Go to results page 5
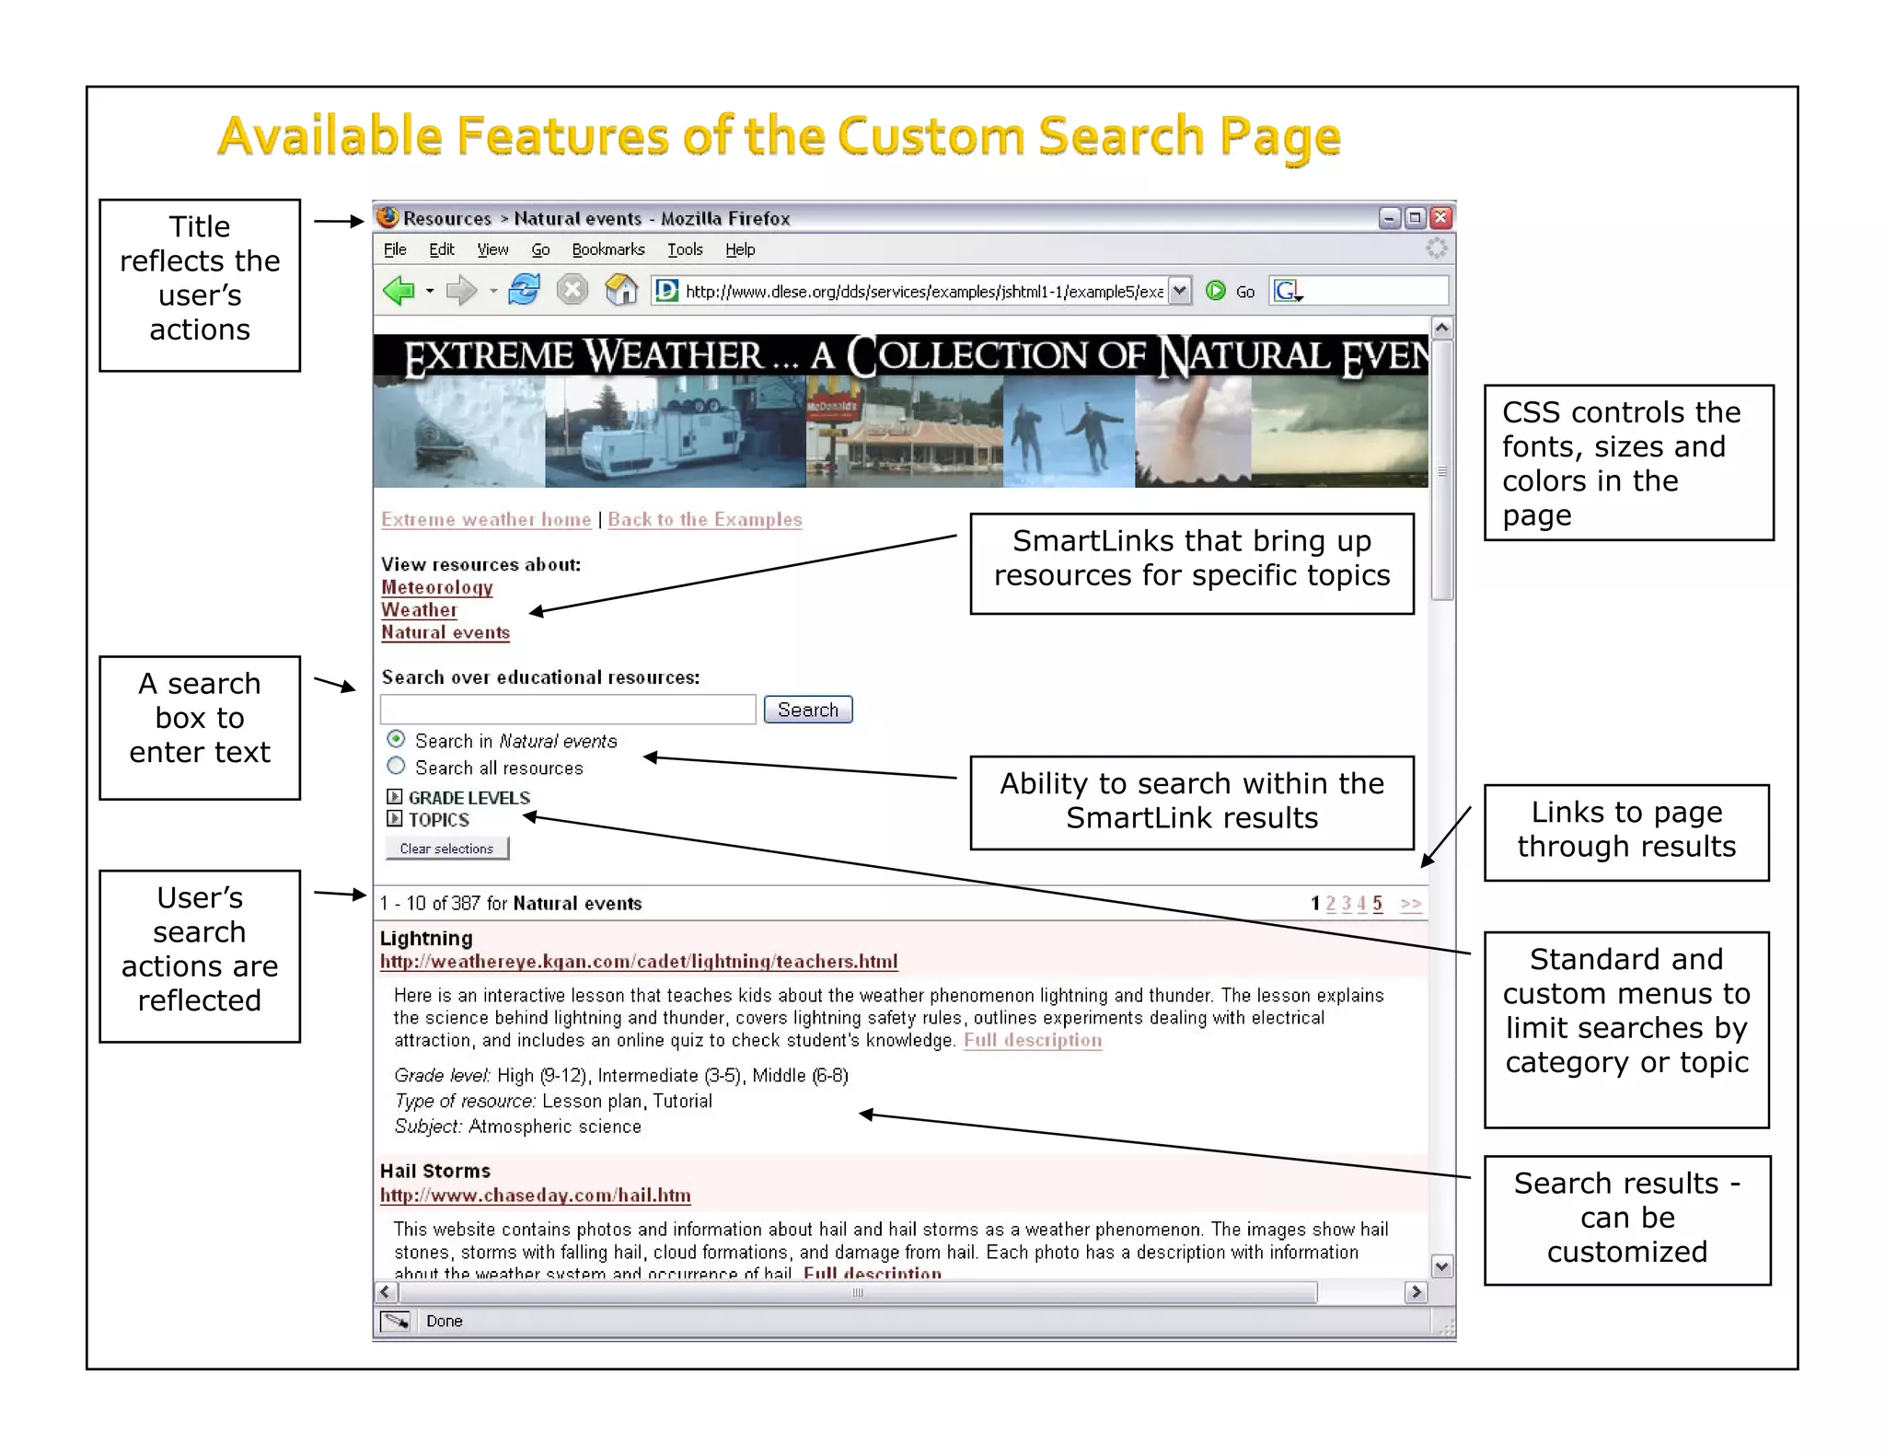This screenshot has height=1456, width=1885. coord(1377,904)
